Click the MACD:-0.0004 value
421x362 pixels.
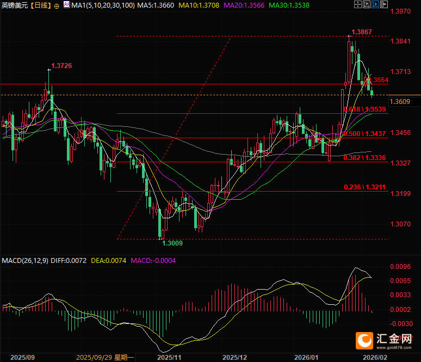153,260
